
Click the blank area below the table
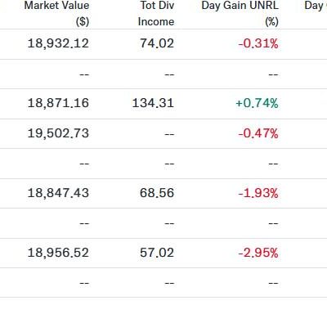[163, 310]
